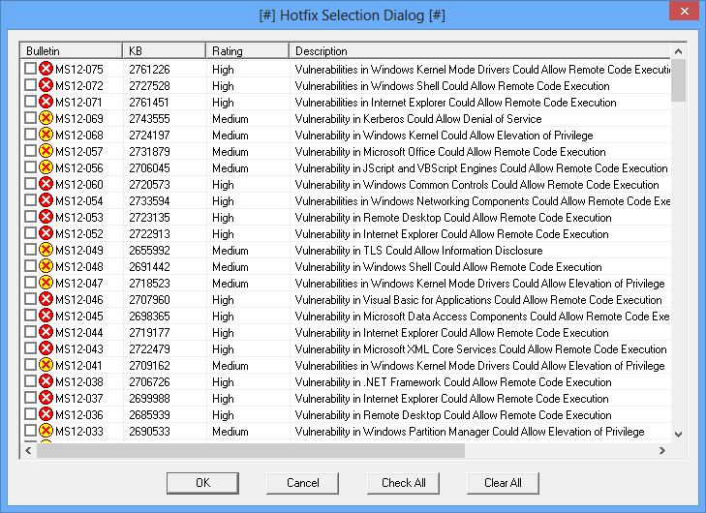
Task: Click the Microsoft XML Core Services description
Action: click(x=480, y=349)
